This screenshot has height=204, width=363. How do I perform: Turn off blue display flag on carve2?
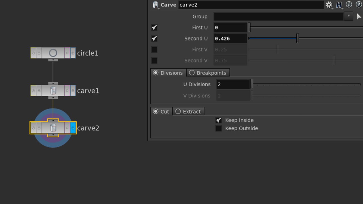pyautogui.click(x=73, y=128)
